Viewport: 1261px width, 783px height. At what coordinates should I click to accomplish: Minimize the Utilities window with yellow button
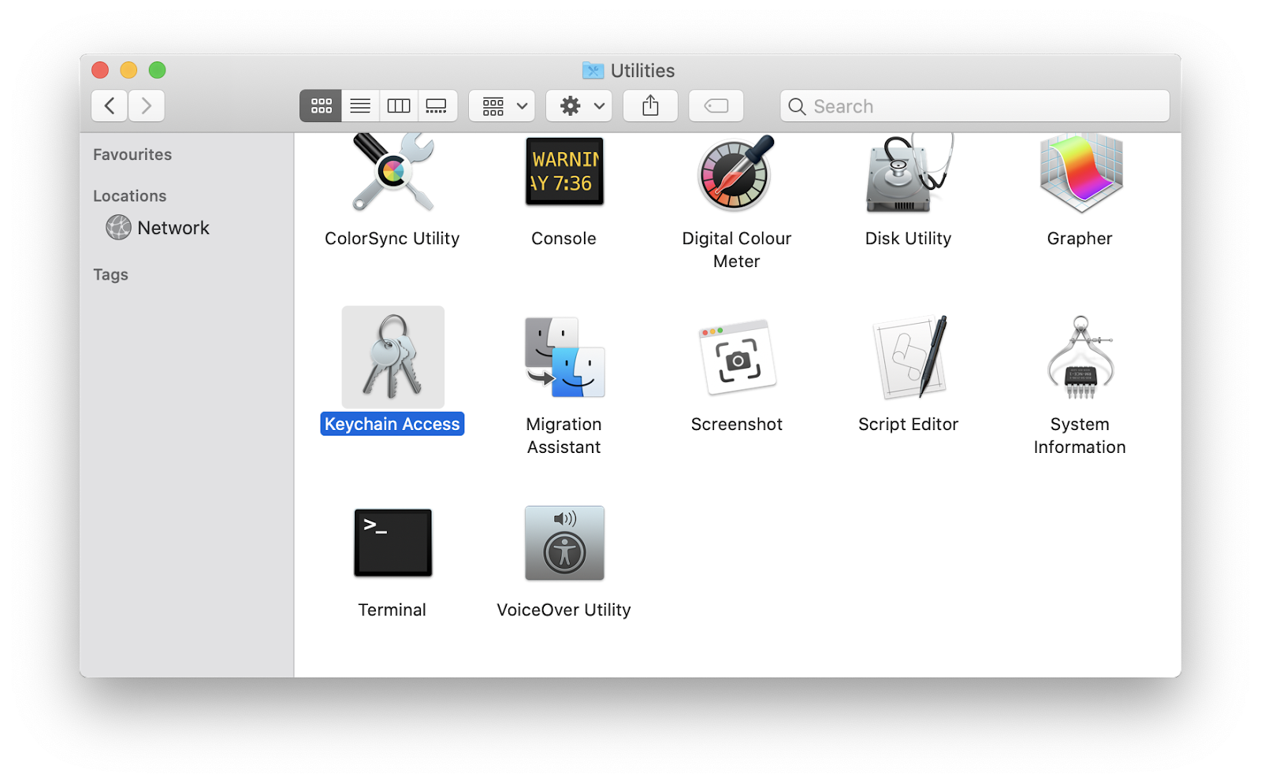[x=128, y=70]
